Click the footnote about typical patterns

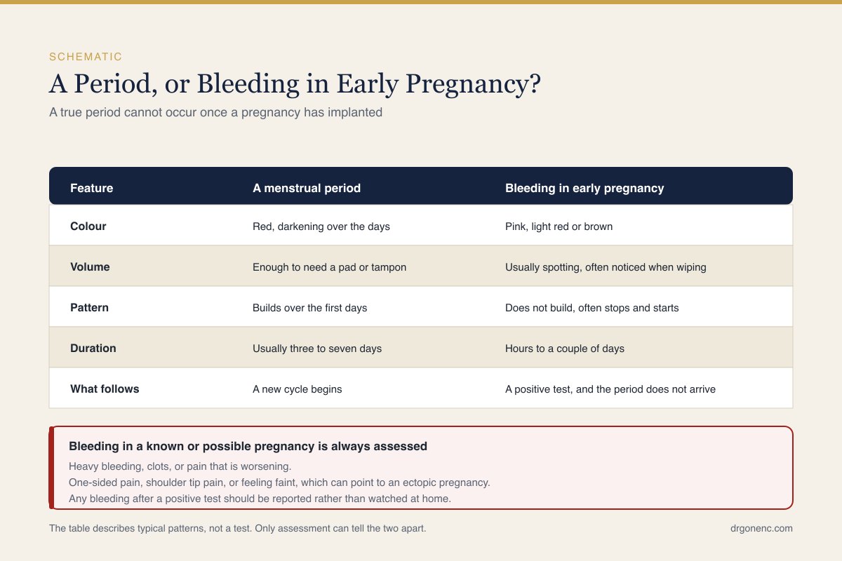point(237,528)
